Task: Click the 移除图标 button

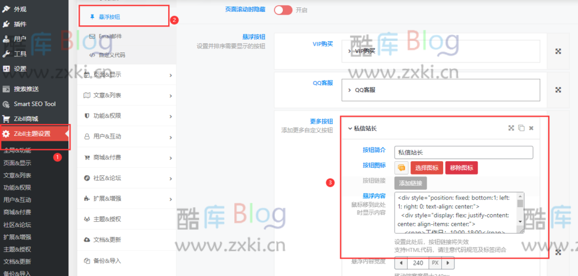Action: point(462,168)
